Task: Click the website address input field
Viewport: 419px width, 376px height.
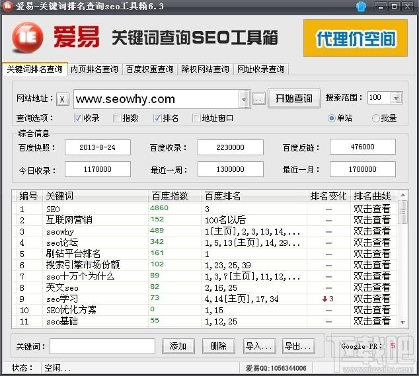Action: tap(156, 99)
